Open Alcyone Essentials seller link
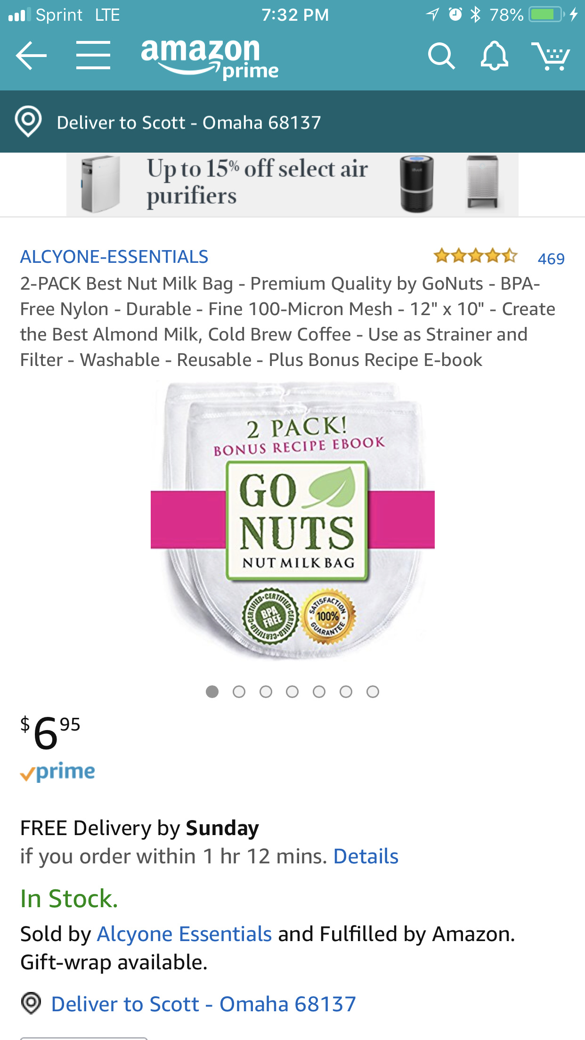 click(x=184, y=934)
